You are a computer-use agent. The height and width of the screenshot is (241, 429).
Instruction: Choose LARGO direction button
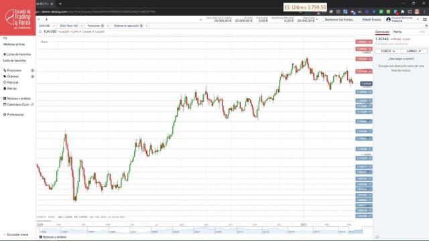[x=414, y=51]
